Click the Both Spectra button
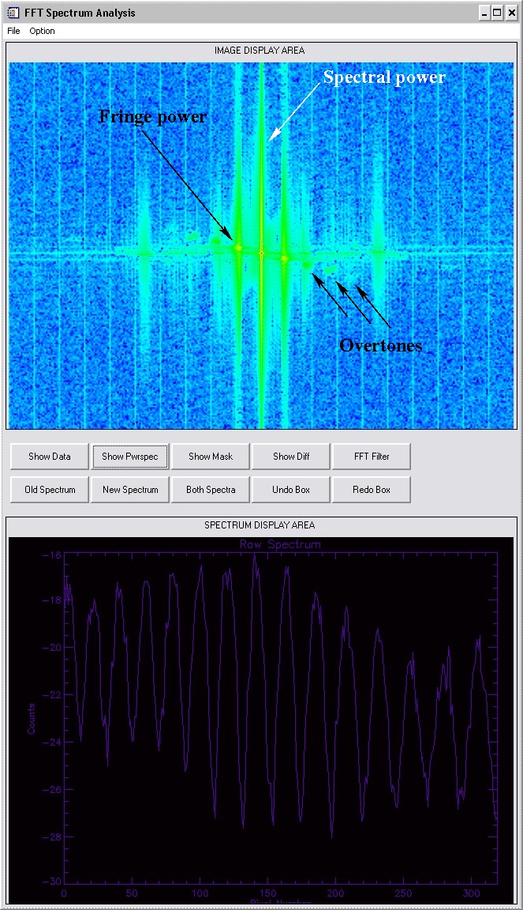The image size is (523, 910). coord(211,489)
